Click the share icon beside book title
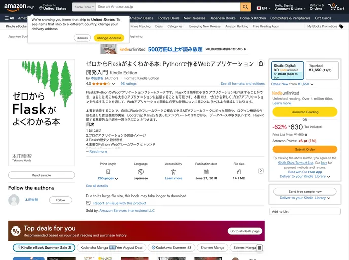The image size is (349, 260). (261, 63)
